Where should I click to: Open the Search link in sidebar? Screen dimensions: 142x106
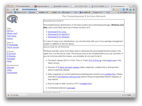[10, 39]
